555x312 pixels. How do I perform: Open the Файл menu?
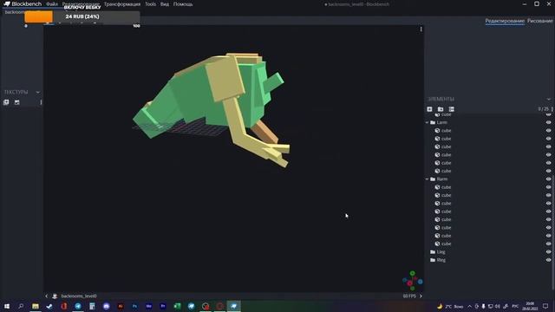(x=52, y=4)
